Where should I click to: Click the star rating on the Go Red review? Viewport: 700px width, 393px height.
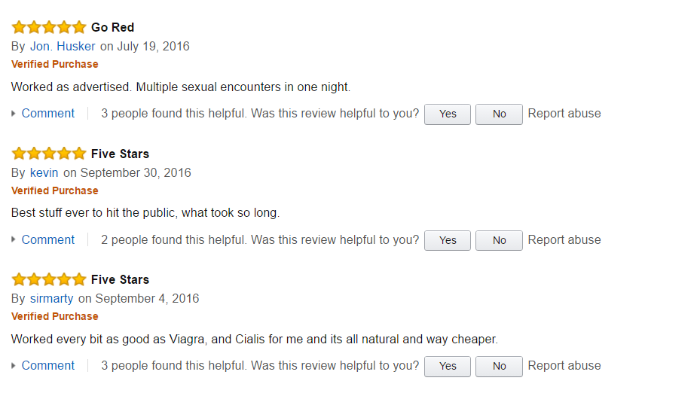click(x=49, y=28)
